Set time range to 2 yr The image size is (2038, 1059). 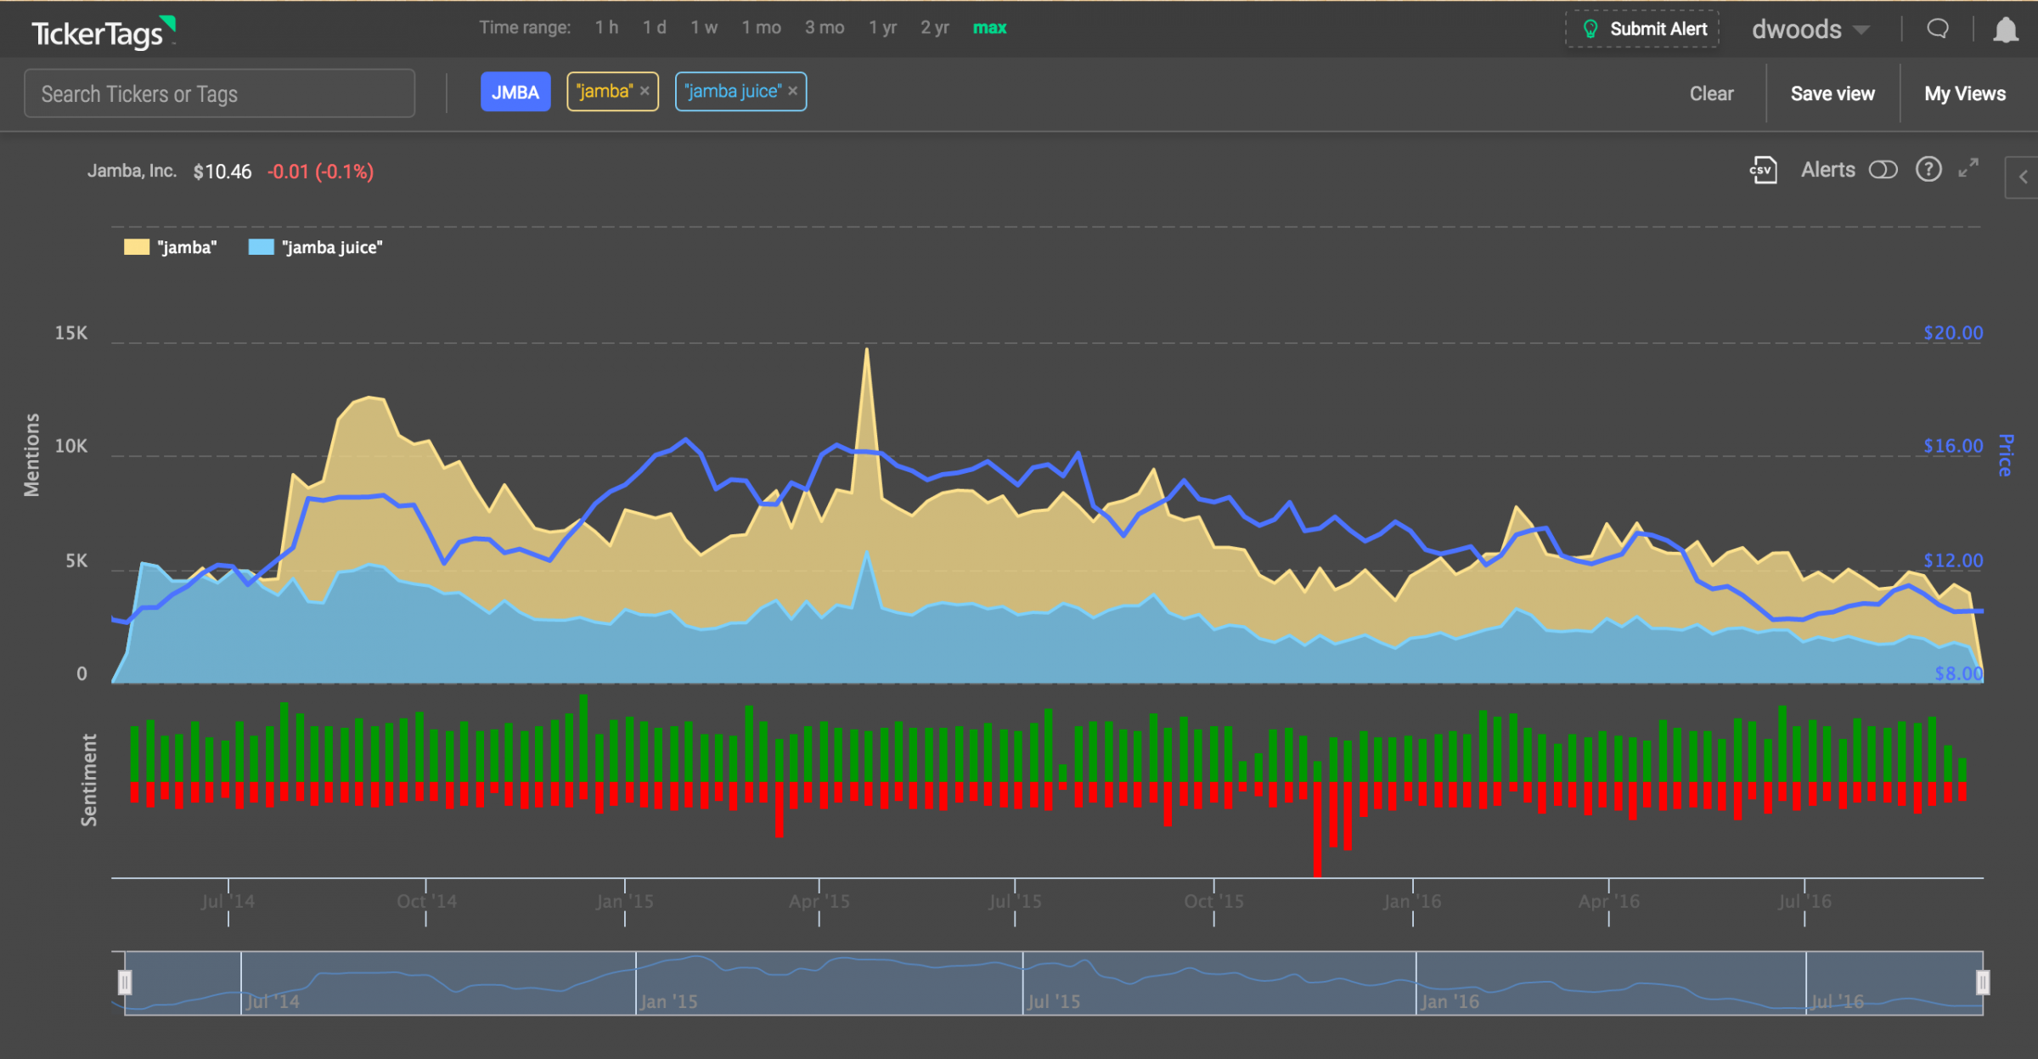point(934,27)
